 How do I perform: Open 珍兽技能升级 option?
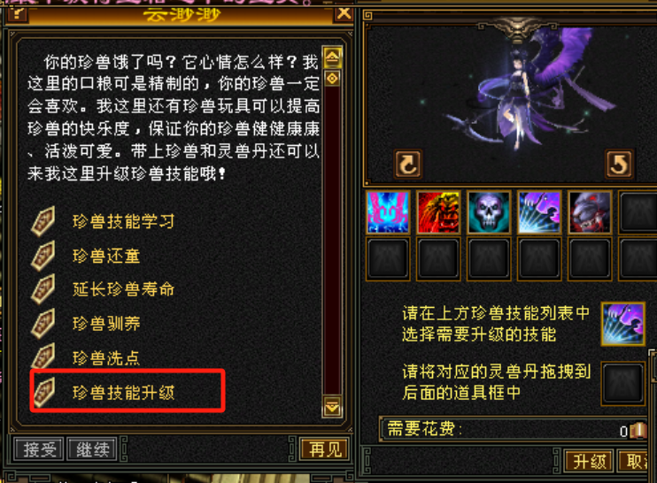[x=124, y=393]
